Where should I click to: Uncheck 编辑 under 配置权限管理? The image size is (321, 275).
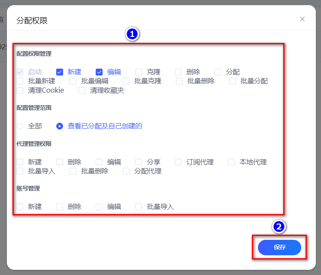(99, 72)
